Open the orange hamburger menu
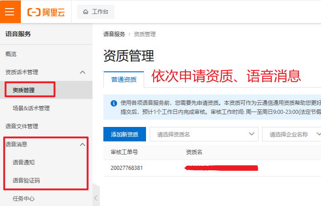Screen dimensions: 321x206 (x=10, y=12)
